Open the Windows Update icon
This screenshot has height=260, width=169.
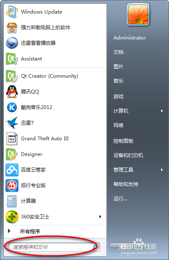(12, 12)
